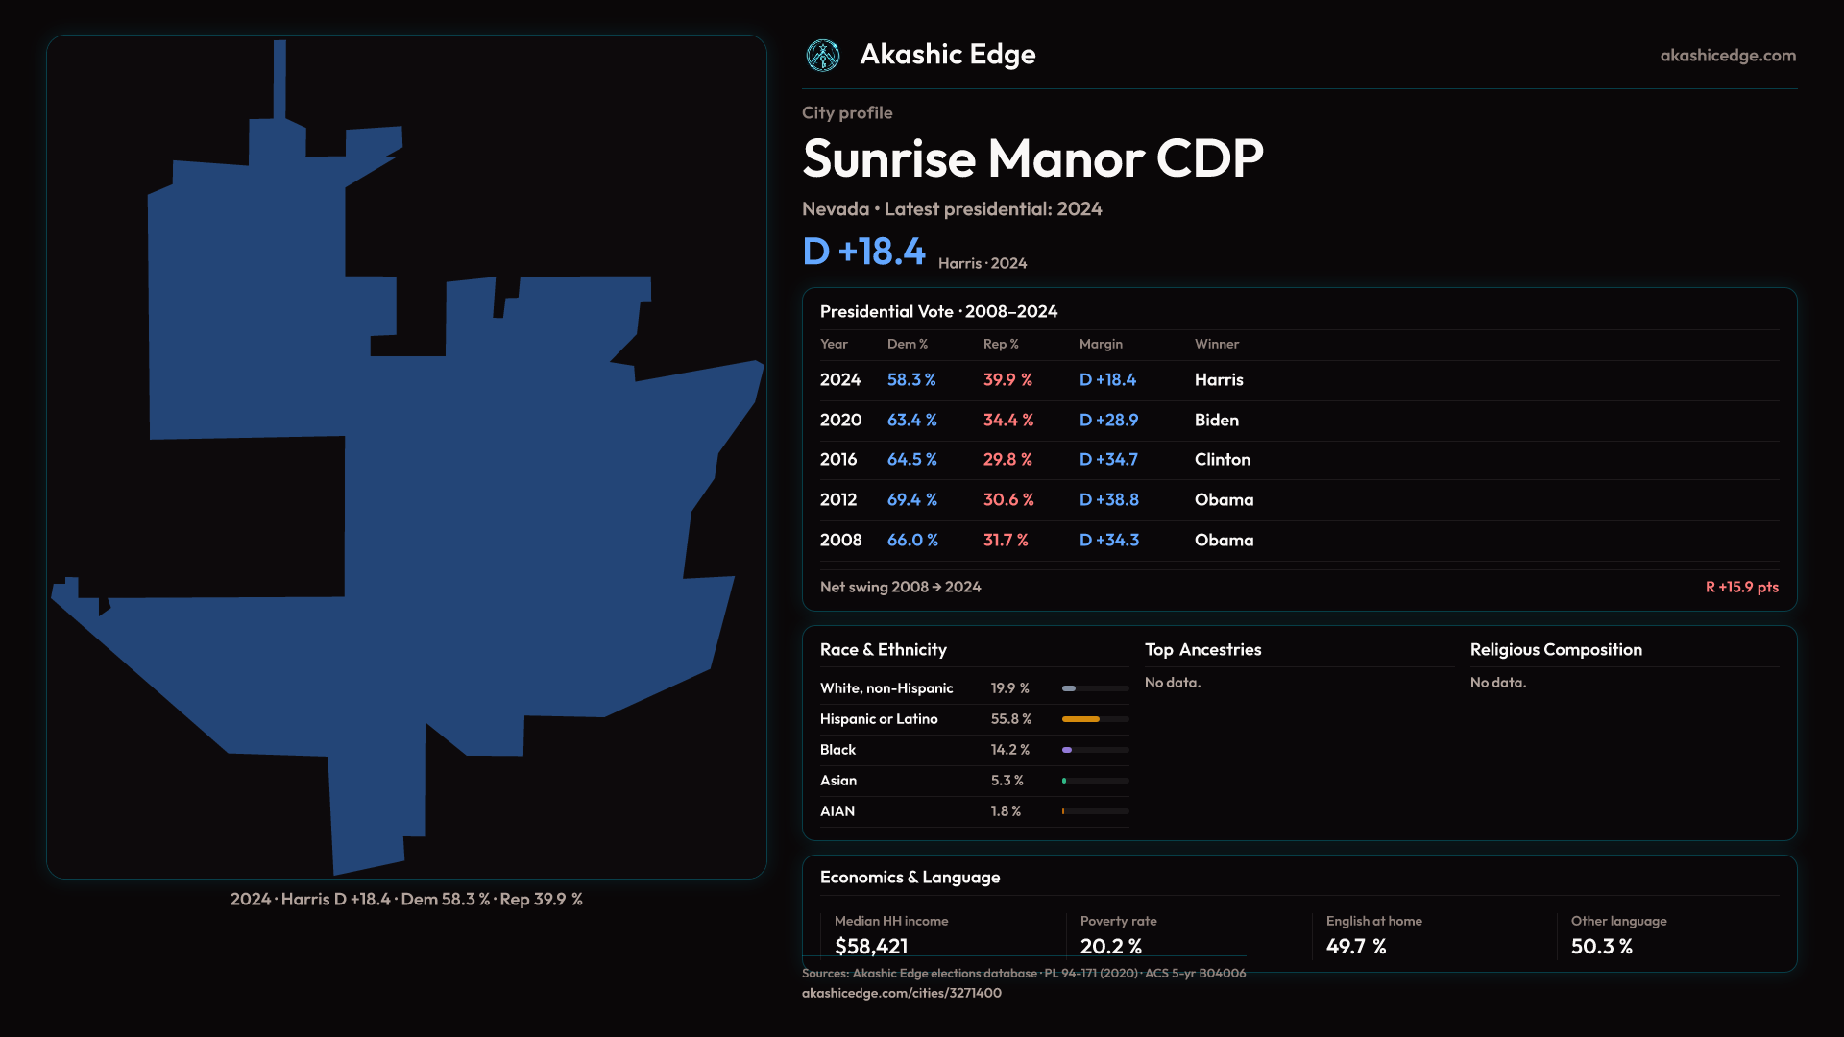Click the Margin column header
1844x1037 pixels.
(x=1101, y=344)
